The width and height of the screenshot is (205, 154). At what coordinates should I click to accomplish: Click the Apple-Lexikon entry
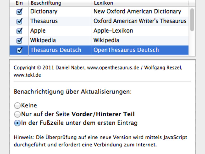(140, 31)
